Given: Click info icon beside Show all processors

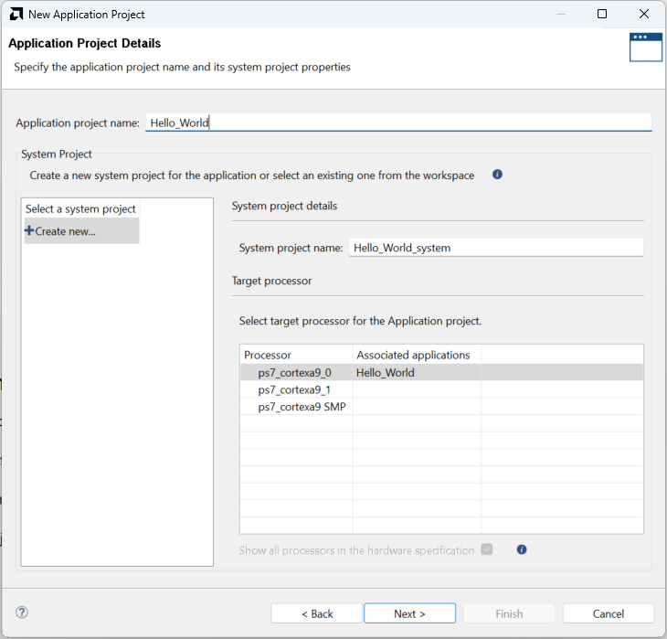Looking at the screenshot, I should point(522,549).
